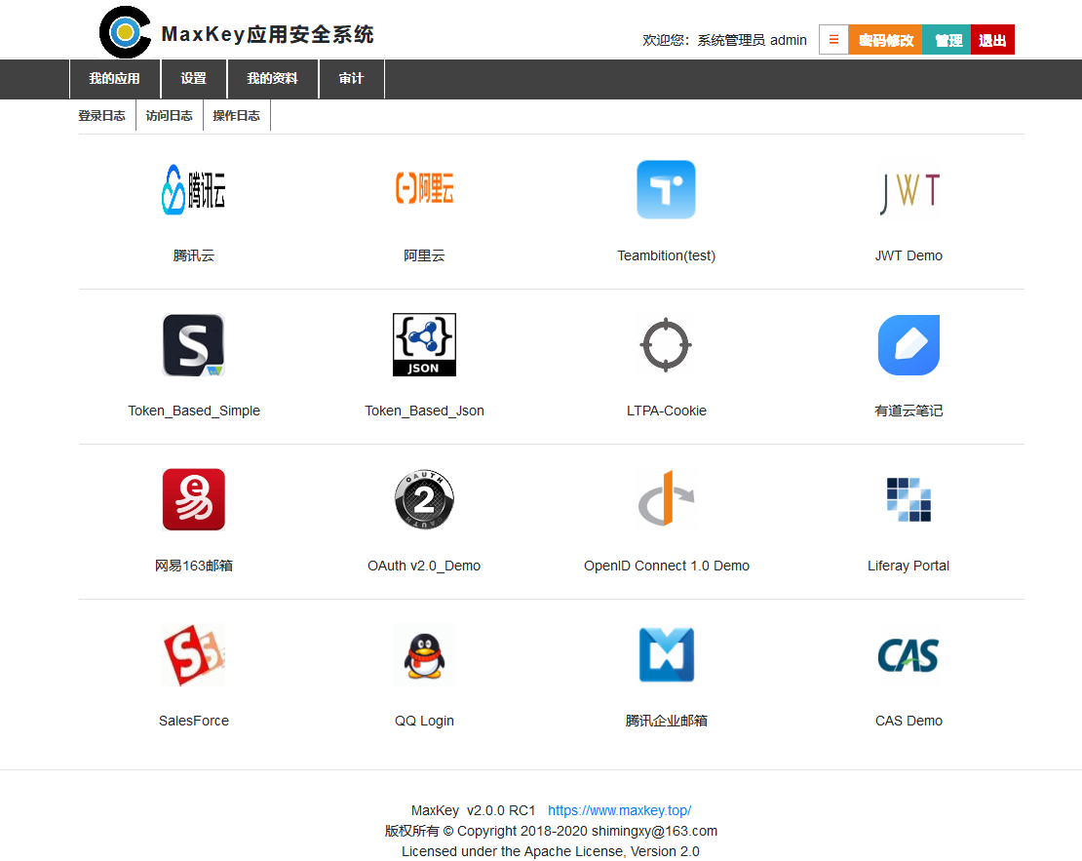Launch the 阿里云 application icon
Screen dimensions: 1082x861
(x=424, y=188)
